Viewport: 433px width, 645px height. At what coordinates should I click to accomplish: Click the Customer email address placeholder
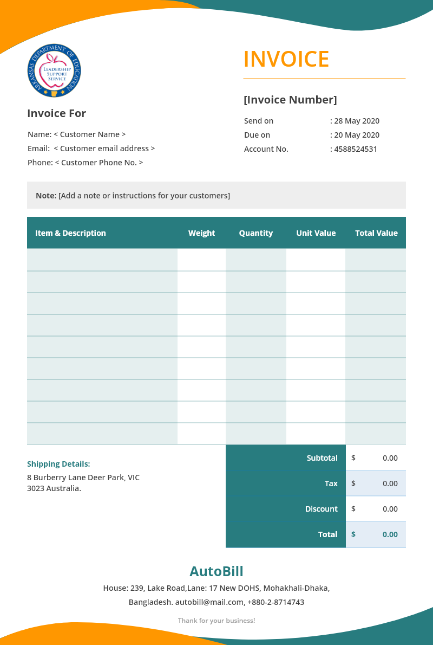pyautogui.click(x=104, y=149)
